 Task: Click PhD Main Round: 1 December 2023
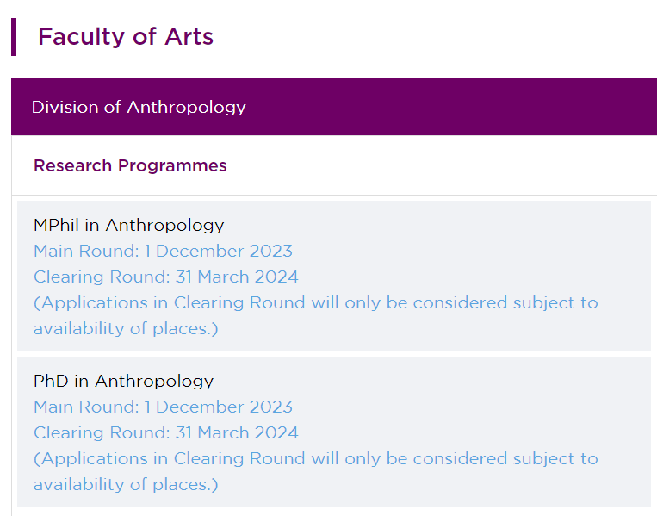point(163,407)
